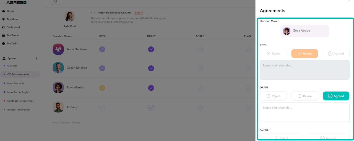
Task: Open the Dashboard icon in sidebar
Action: (3, 27)
